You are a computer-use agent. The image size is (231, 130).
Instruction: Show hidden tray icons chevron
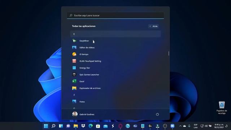pos(180,126)
